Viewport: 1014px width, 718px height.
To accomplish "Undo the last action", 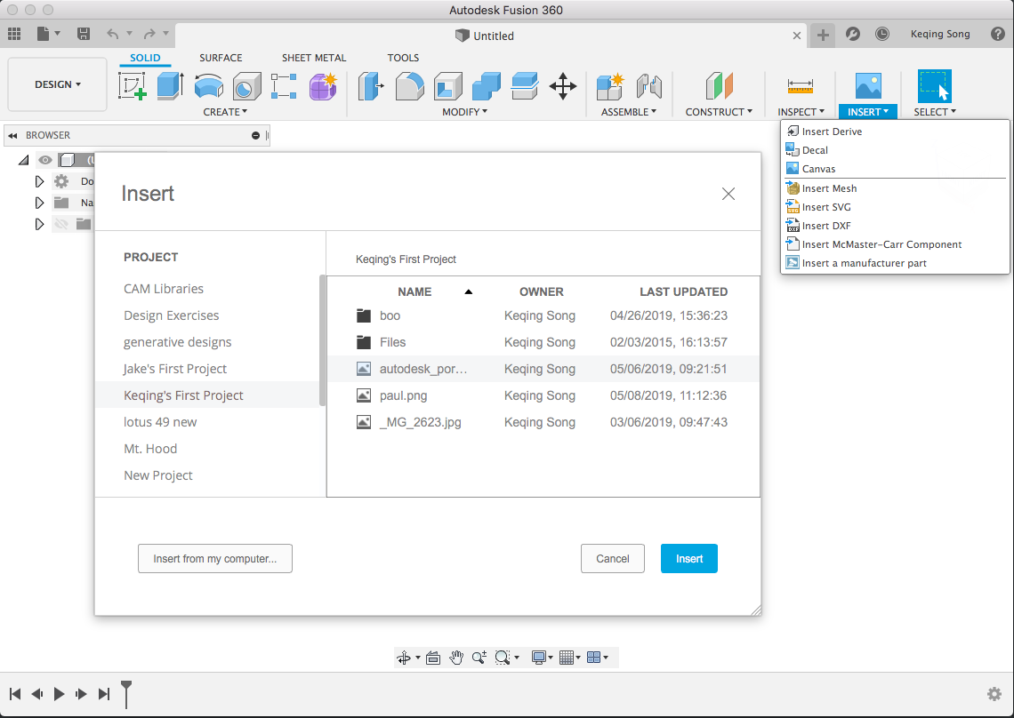I will point(113,35).
